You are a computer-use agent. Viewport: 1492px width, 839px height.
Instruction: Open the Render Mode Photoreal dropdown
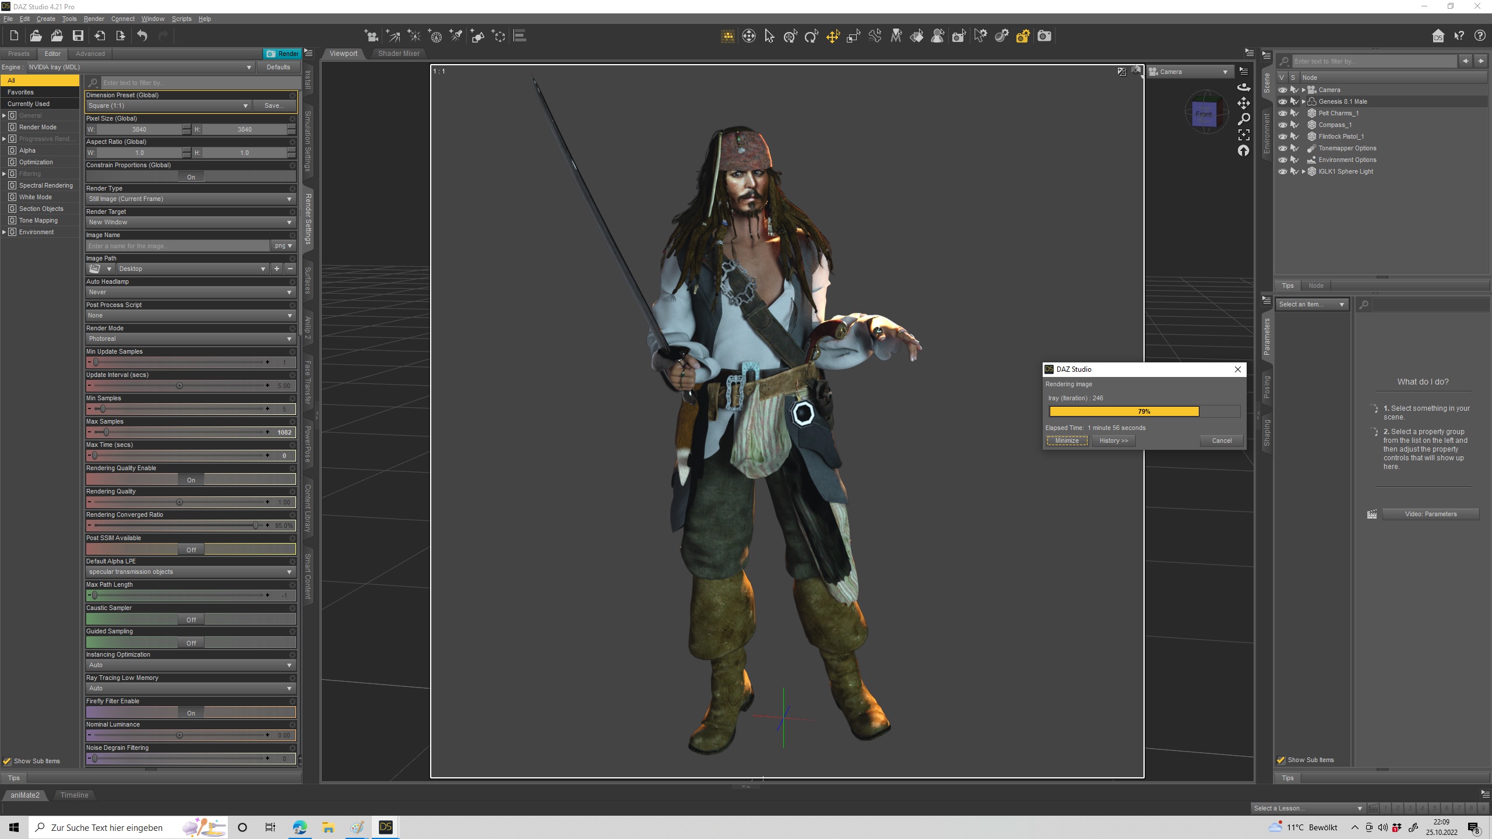[191, 339]
